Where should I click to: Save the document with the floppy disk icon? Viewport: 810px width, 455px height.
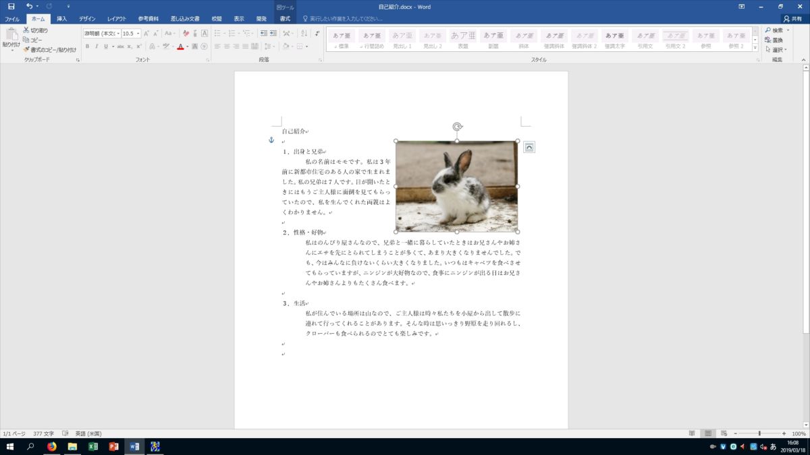(11, 6)
